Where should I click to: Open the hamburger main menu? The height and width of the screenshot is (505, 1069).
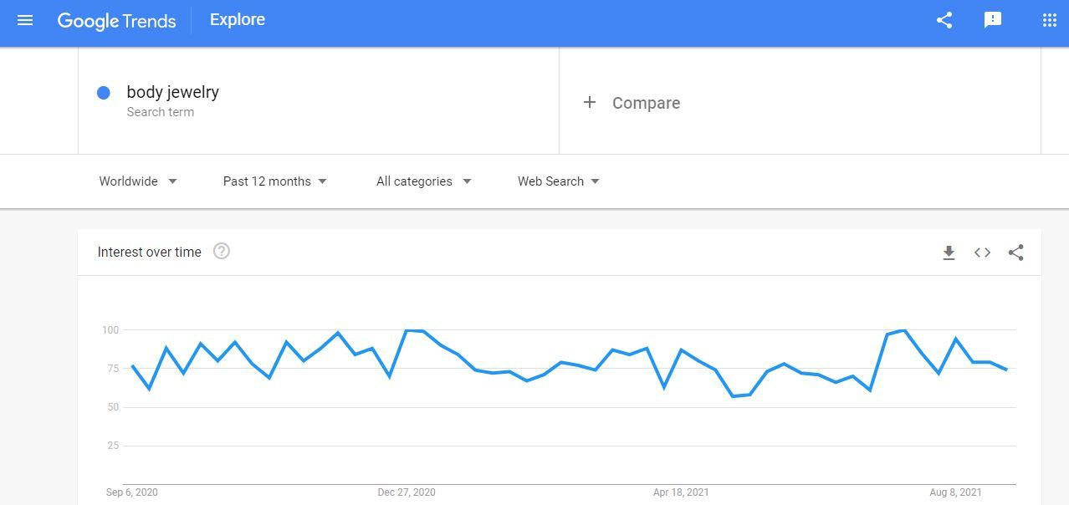coord(25,20)
